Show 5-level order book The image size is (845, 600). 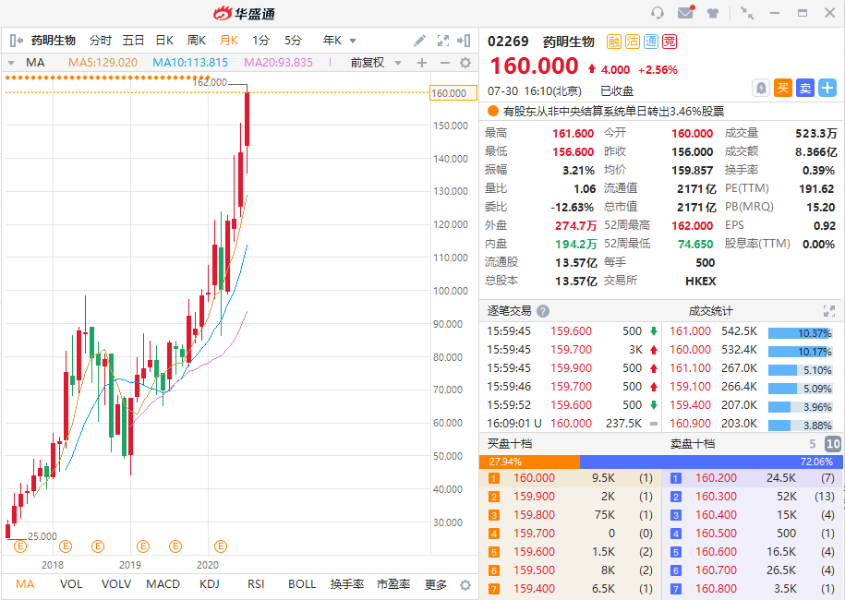pyautogui.click(x=812, y=444)
